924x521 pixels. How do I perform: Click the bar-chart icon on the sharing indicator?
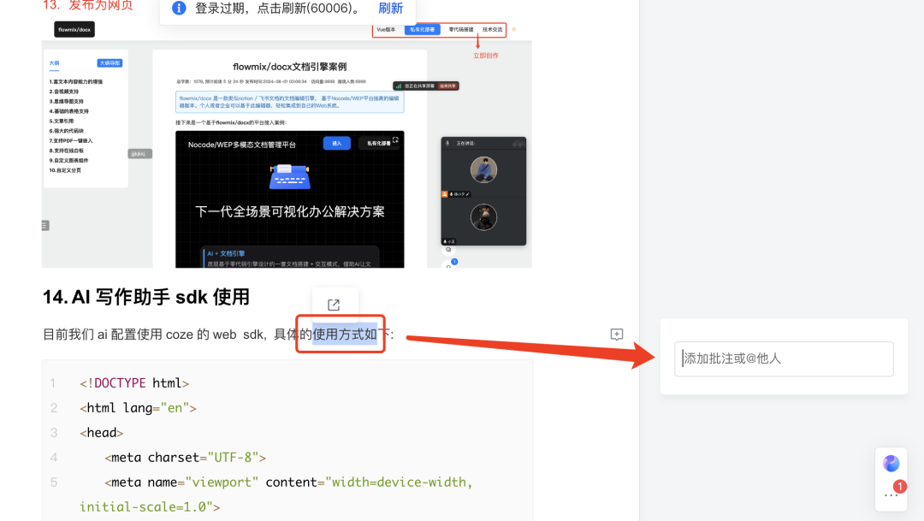coord(400,86)
